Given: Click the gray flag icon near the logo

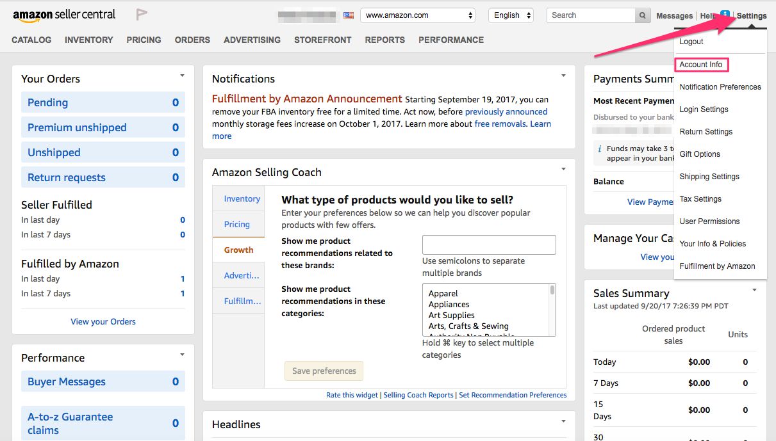Looking at the screenshot, I should (142, 14).
